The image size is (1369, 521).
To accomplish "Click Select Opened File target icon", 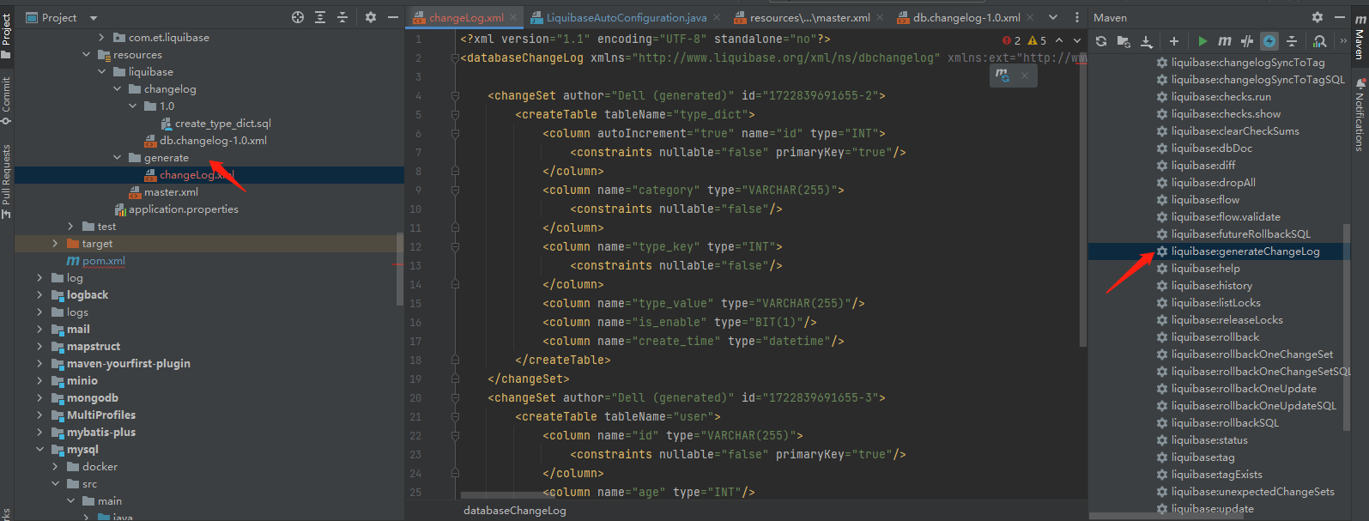I will tap(298, 17).
